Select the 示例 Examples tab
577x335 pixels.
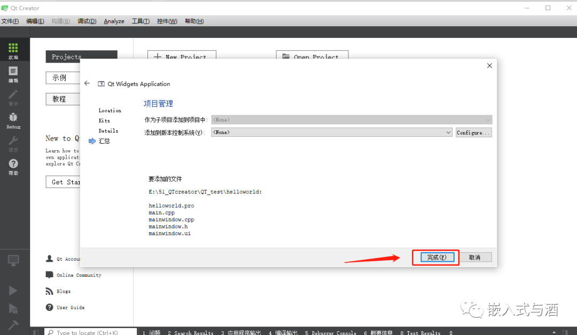63,77
